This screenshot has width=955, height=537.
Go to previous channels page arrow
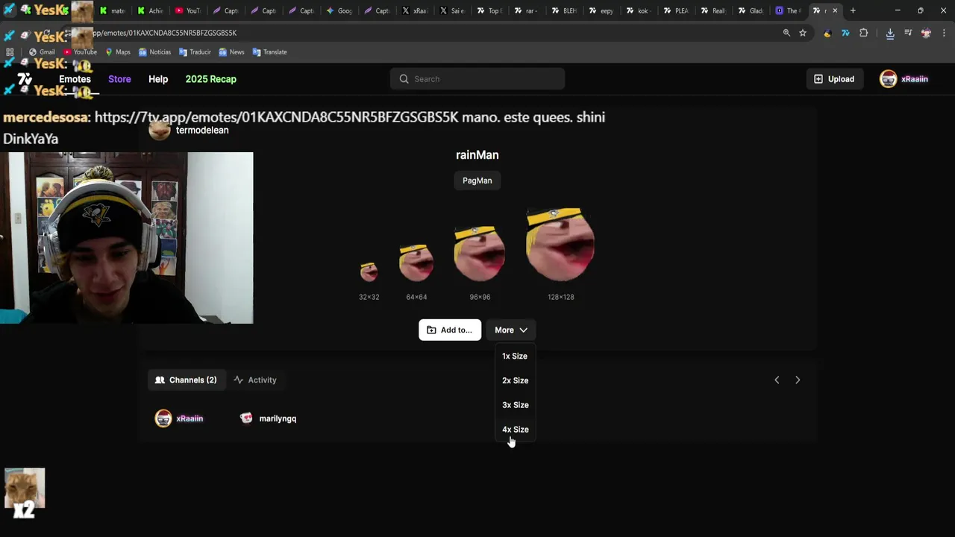777,380
